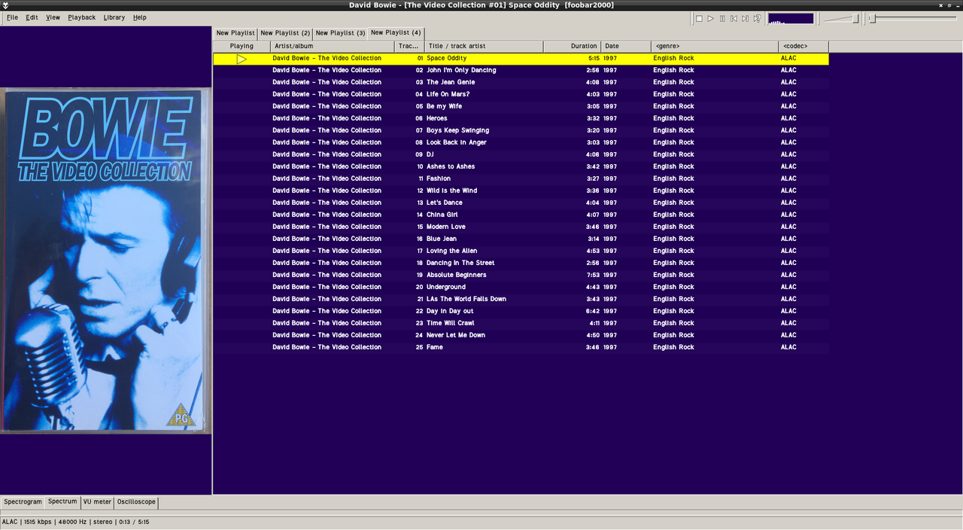The width and height of the screenshot is (963, 530).
Task: Select the track 'DJ'
Action: pos(521,154)
